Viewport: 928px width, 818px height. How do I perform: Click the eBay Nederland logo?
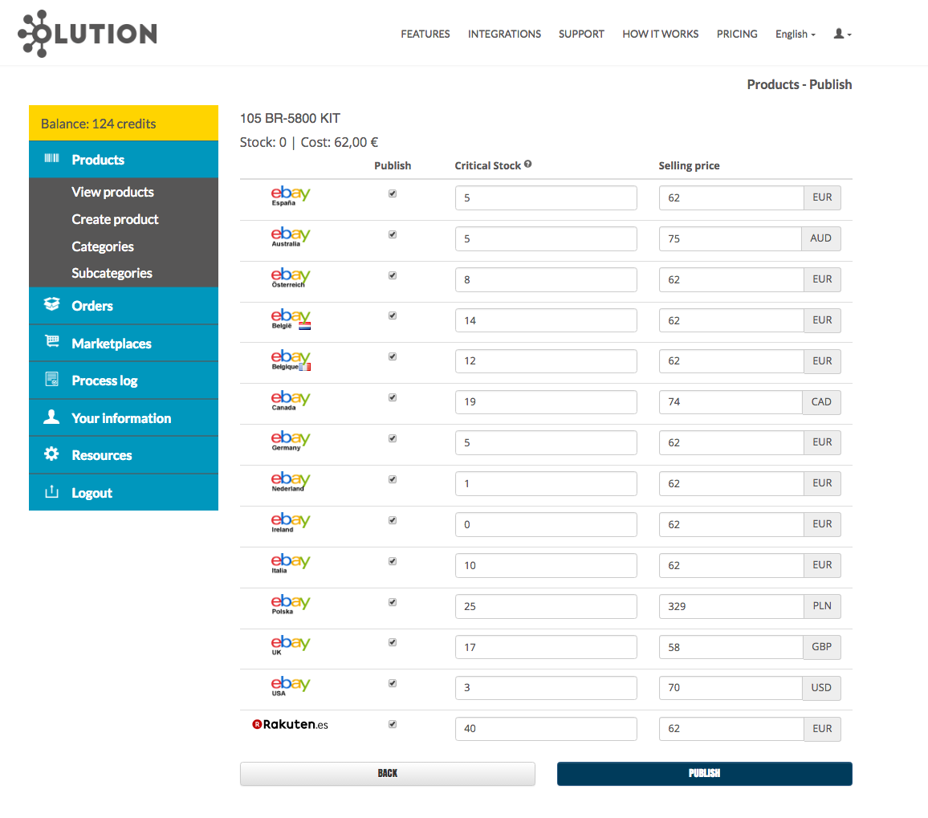[290, 481]
